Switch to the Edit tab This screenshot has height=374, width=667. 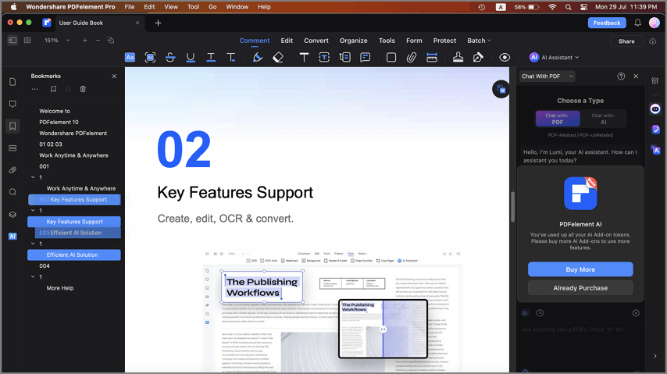[x=287, y=41]
